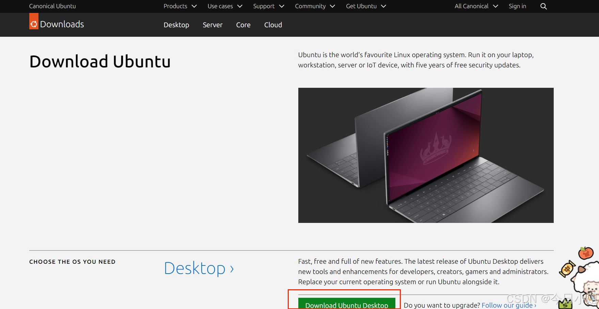Follow the upgrade guide link

tap(509, 305)
